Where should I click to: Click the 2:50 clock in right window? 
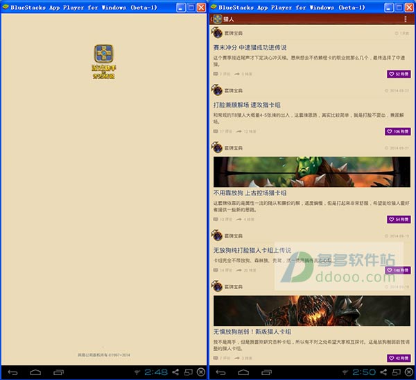coord(364,372)
